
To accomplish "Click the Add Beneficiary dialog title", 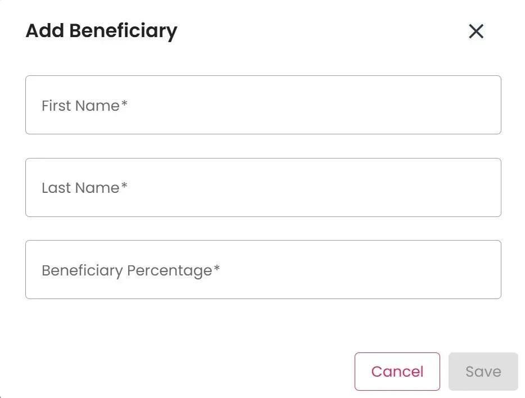I will (x=101, y=30).
